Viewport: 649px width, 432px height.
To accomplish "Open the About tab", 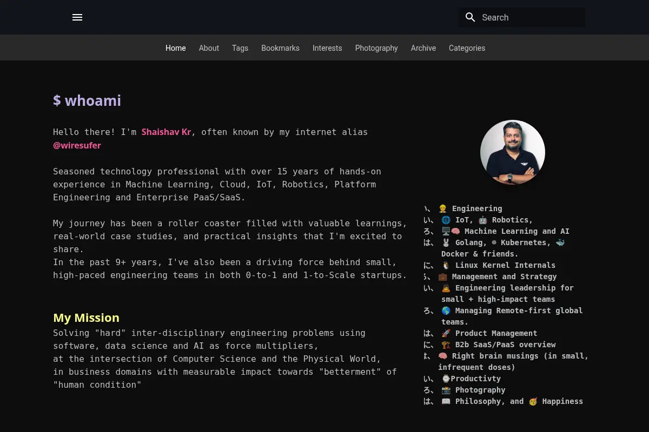I will click(x=209, y=48).
